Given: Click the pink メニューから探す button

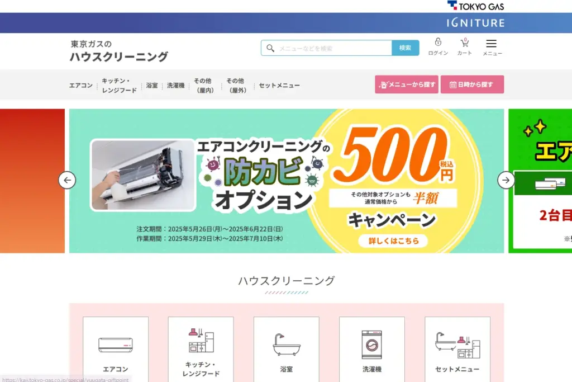Looking at the screenshot, I should 407,84.
